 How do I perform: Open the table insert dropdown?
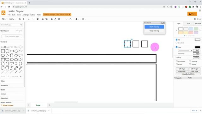click(84, 19)
